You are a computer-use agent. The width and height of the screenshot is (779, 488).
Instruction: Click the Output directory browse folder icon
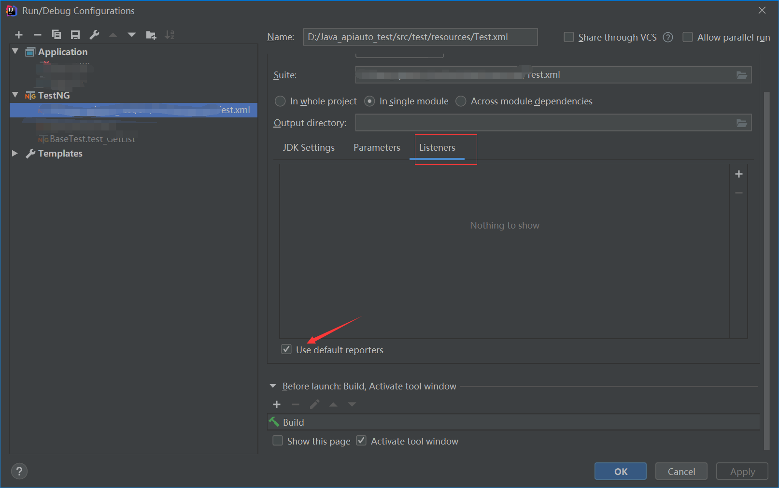(741, 123)
